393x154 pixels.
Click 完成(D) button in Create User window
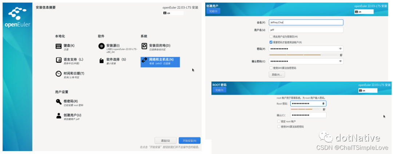click(x=213, y=11)
